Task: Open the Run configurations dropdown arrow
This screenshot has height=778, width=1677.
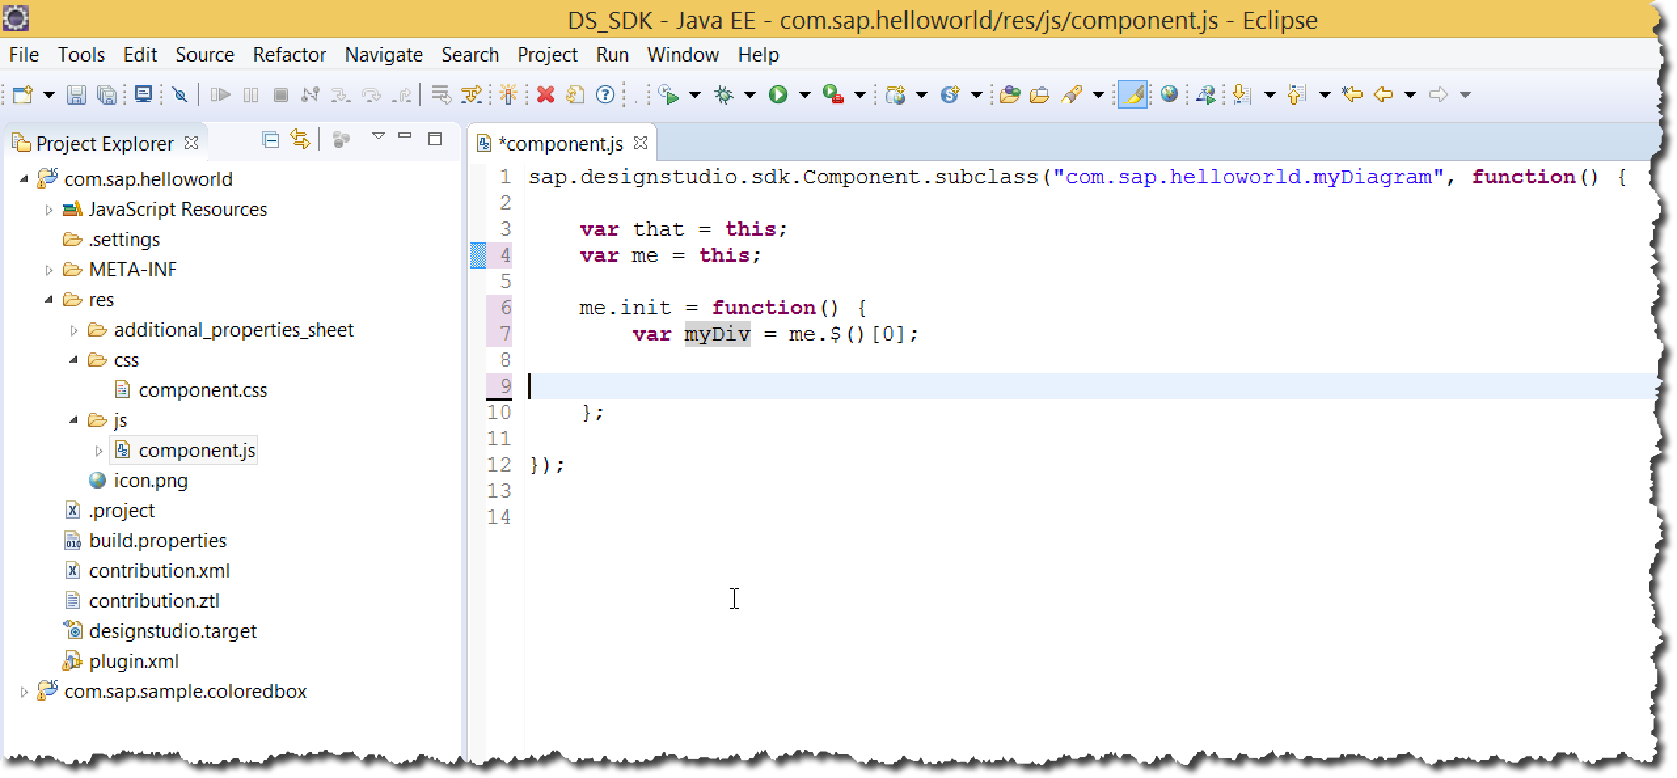Action: click(x=805, y=95)
